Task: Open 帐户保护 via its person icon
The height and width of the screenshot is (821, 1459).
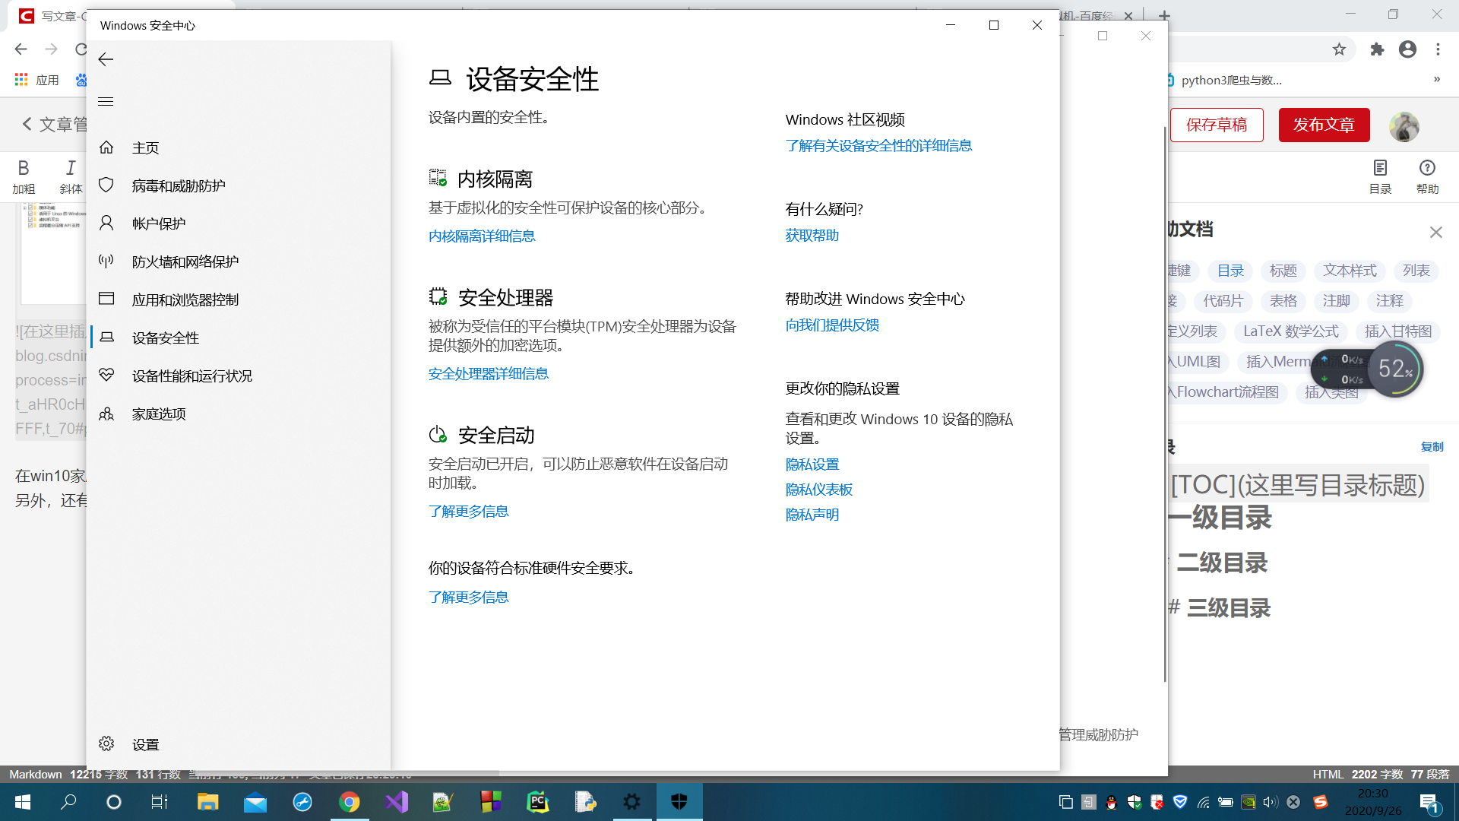Action: [106, 223]
